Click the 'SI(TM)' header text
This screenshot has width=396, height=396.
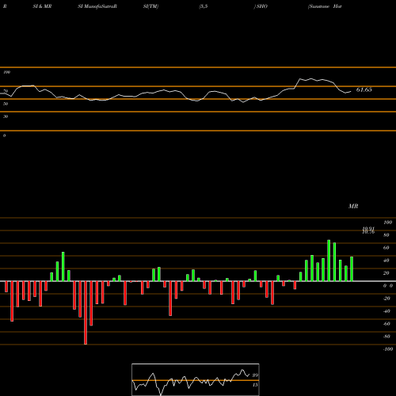tap(150, 6)
